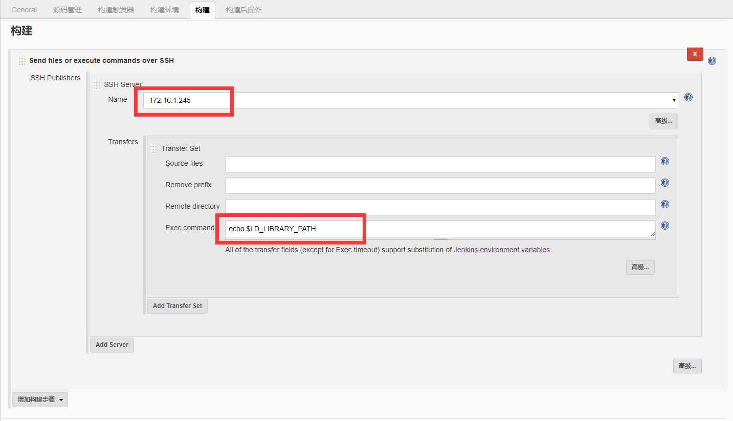Focus the Remove prefix input

tap(440, 186)
